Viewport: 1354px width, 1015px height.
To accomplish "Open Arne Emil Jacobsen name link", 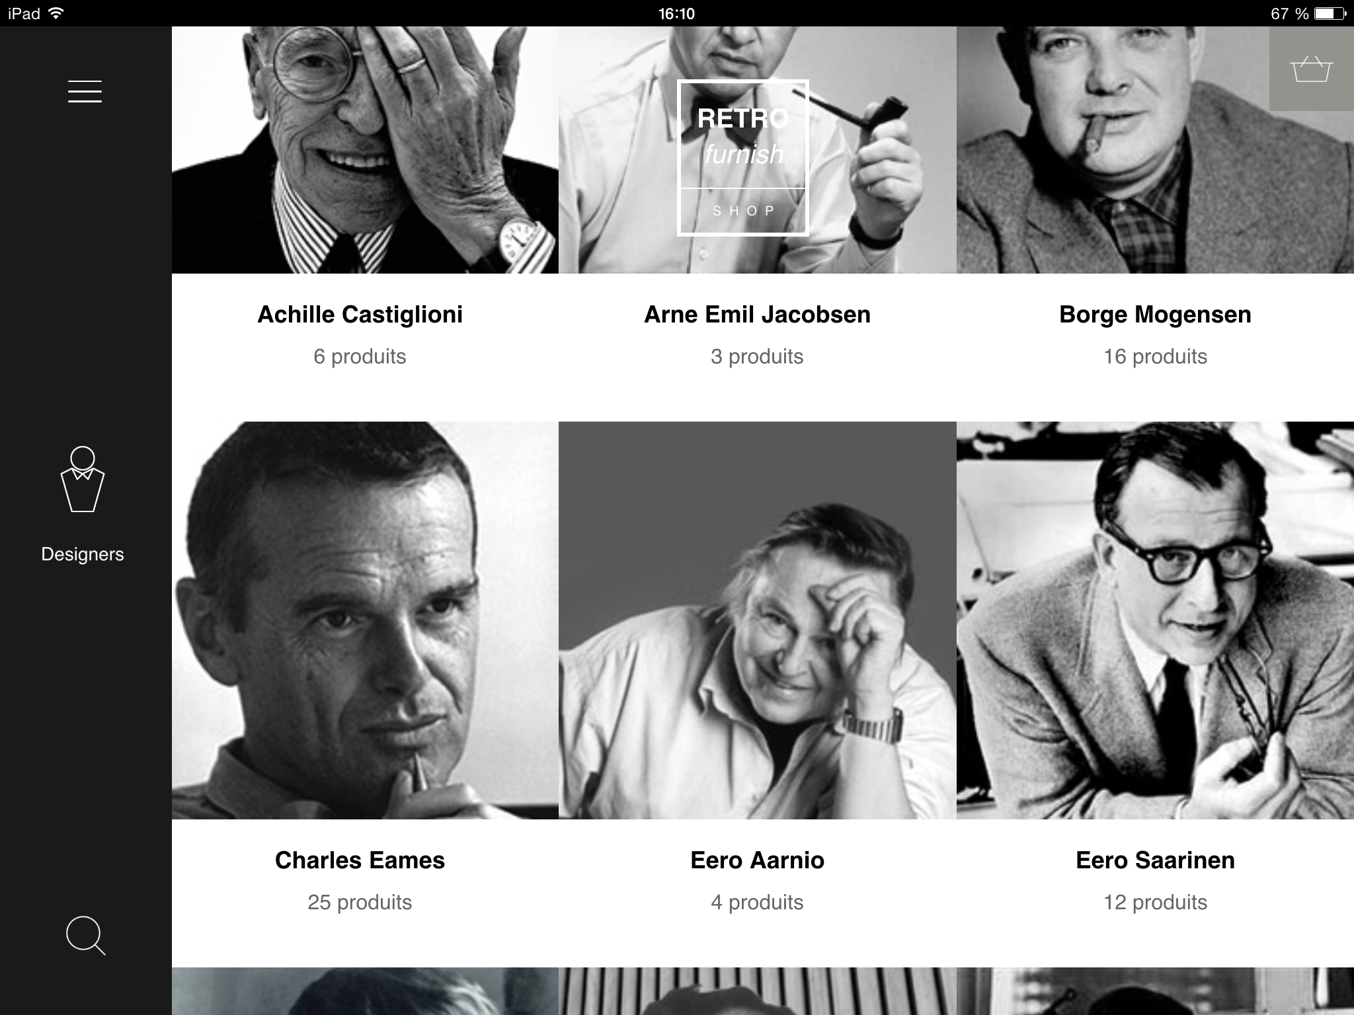I will 757,315.
